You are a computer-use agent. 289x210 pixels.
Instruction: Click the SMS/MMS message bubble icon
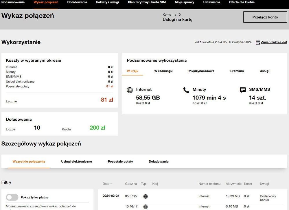tap(243, 90)
